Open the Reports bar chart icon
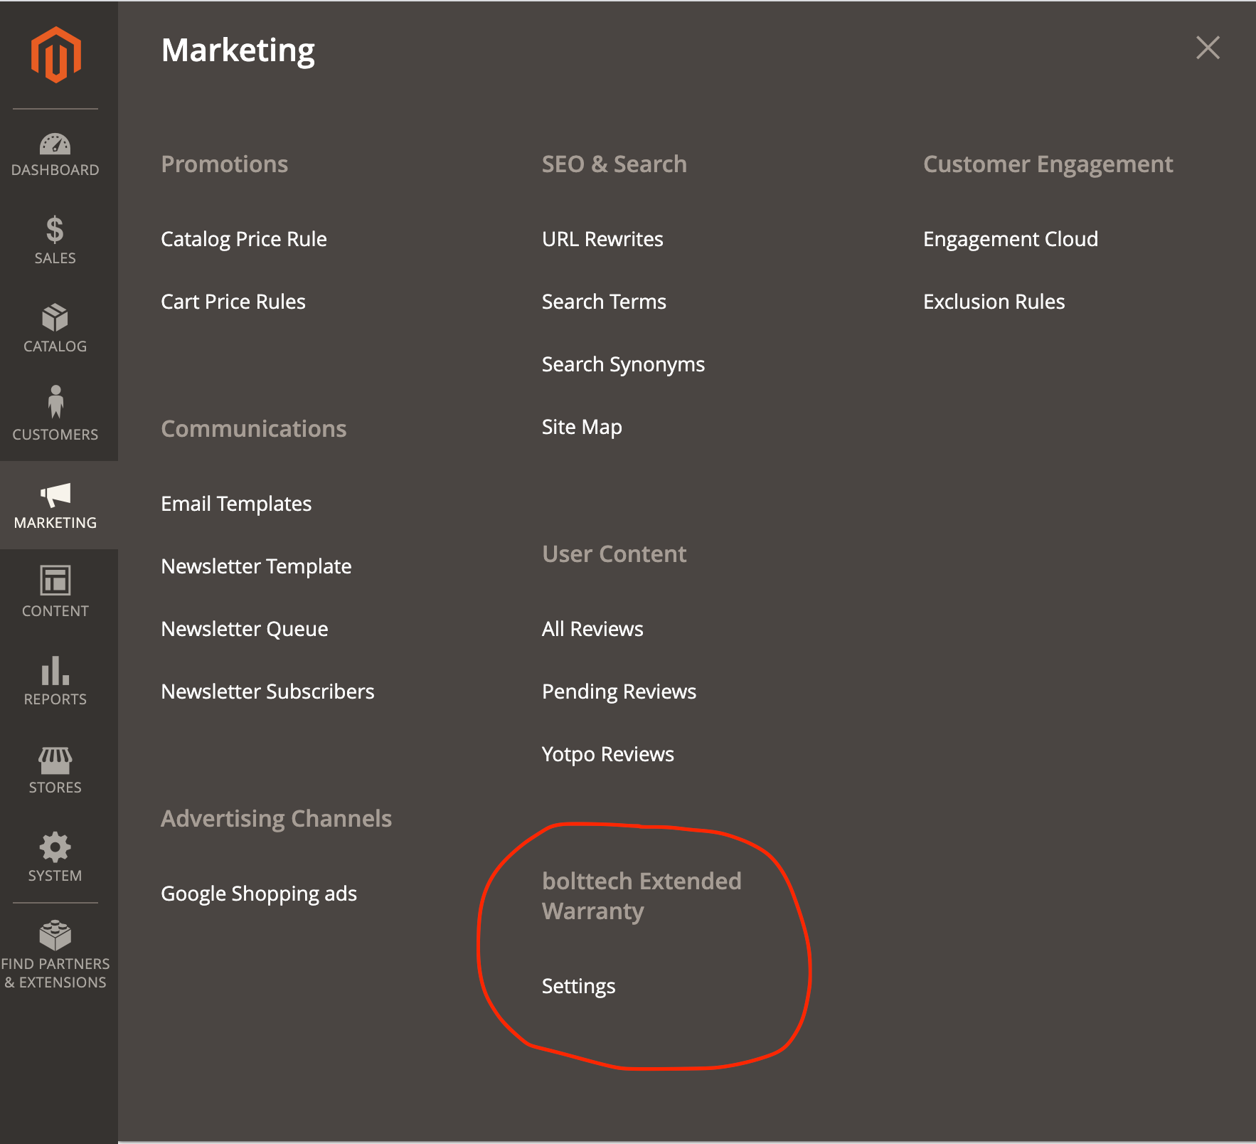The width and height of the screenshot is (1256, 1144). point(55,670)
